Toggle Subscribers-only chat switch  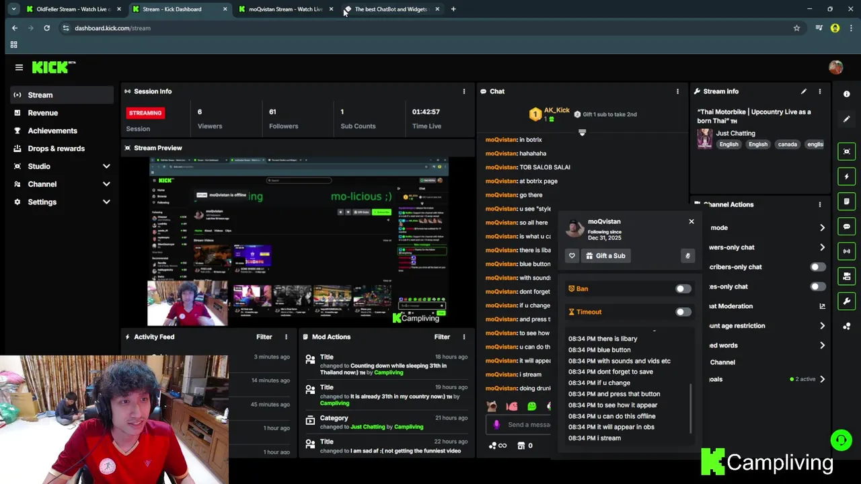pyautogui.click(x=817, y=267)
